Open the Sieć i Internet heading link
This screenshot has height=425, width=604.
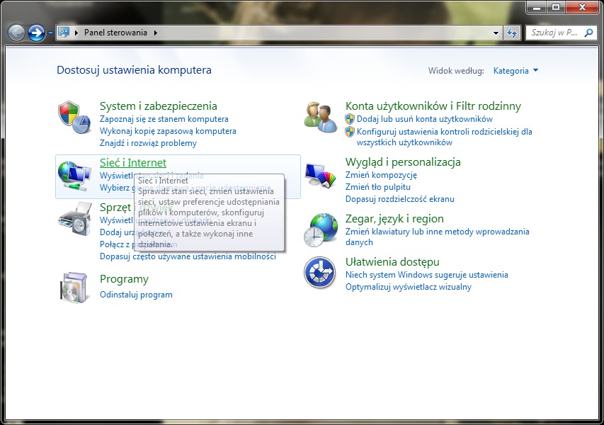tap(133, 163)
